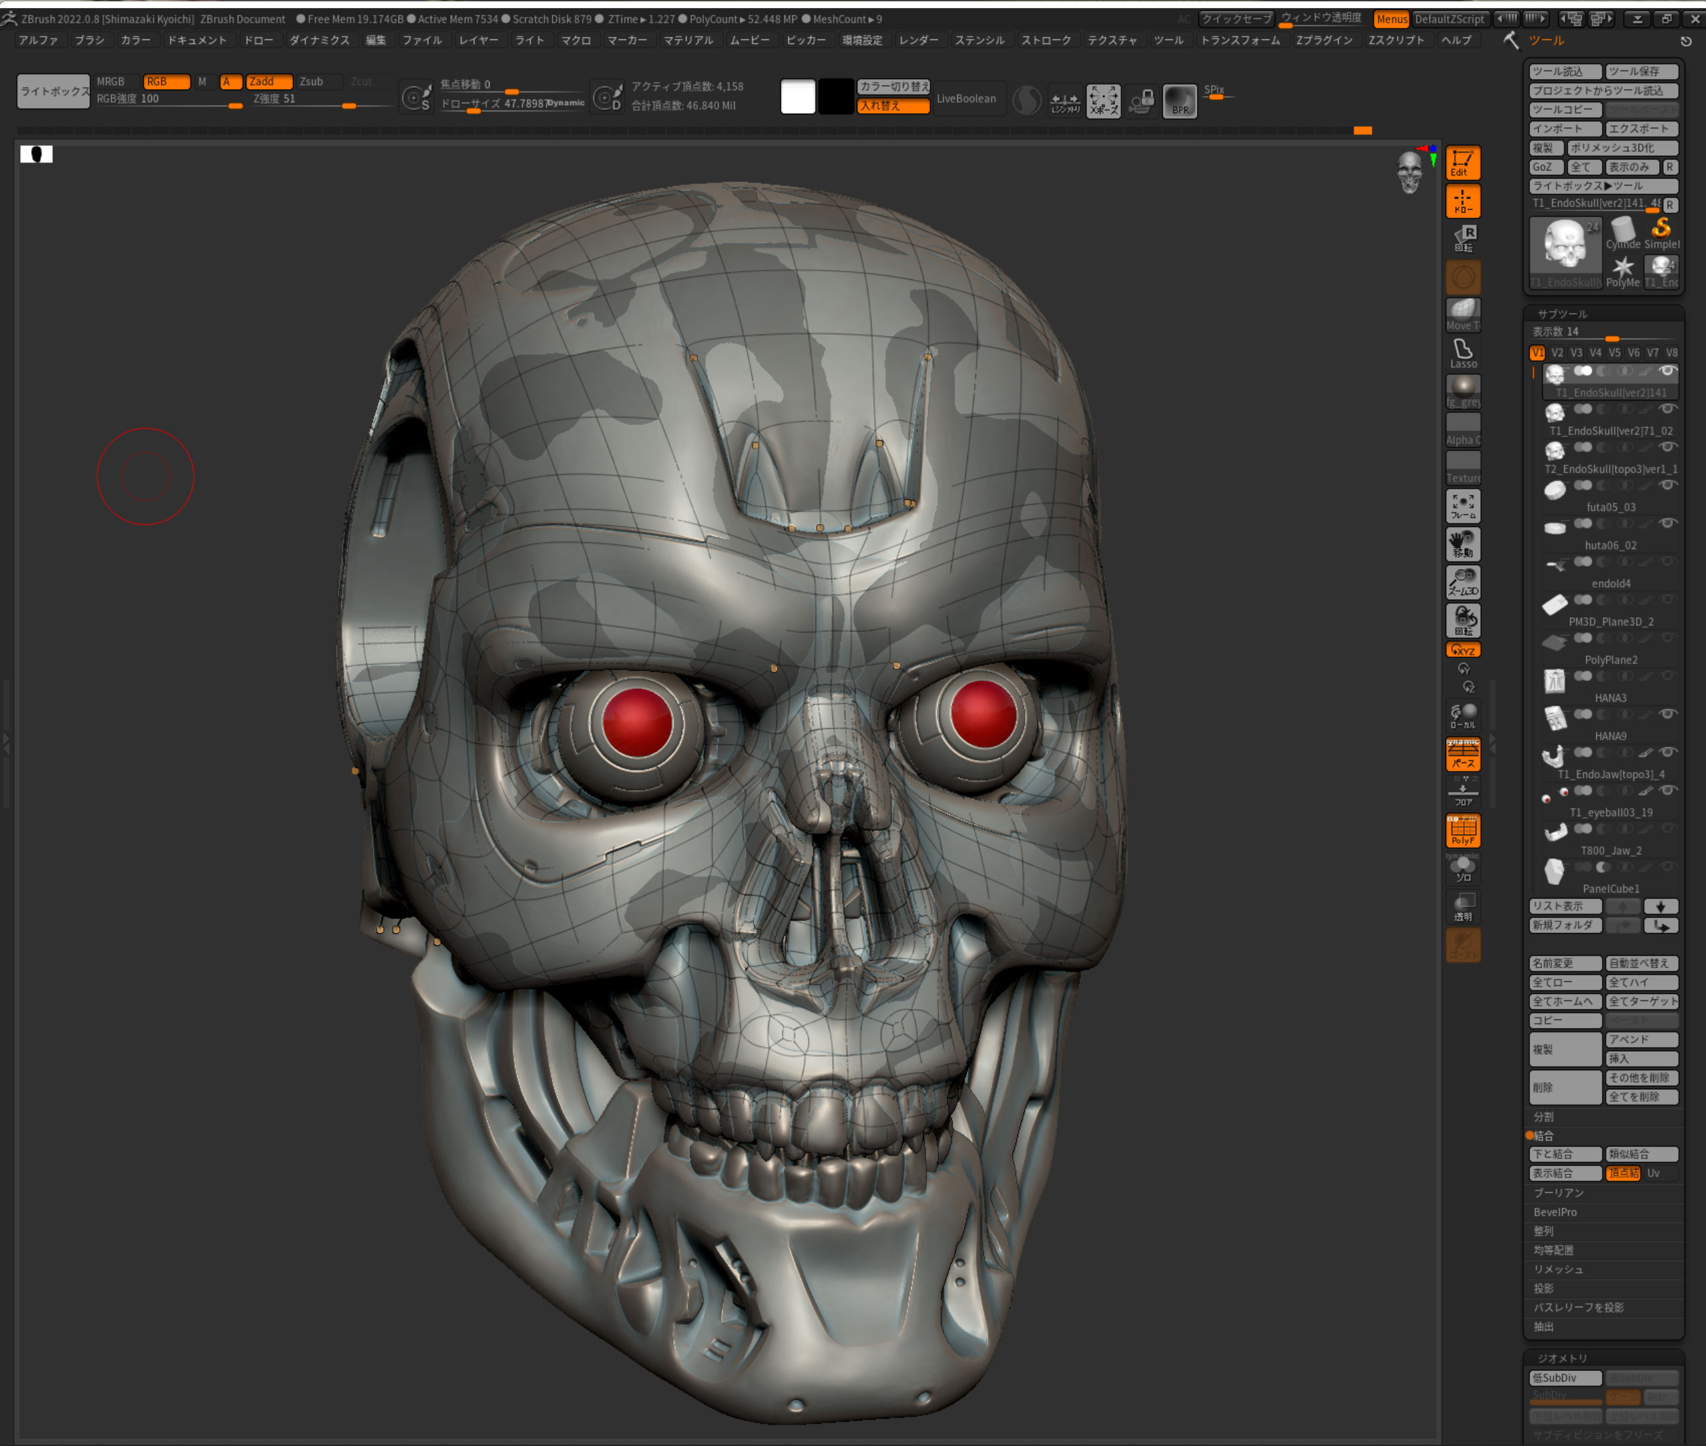Toggle Perspective (パース) view icon

(x=1462, y=754)
